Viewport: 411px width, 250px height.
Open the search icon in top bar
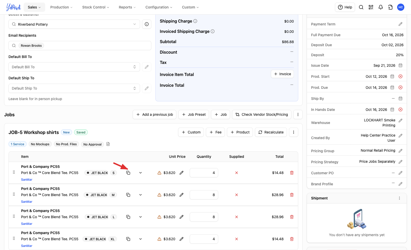(361, 7)
